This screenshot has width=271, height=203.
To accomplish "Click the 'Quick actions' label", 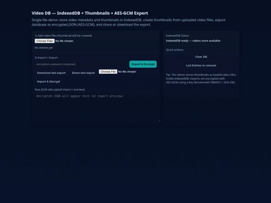I will [x=175, y=50].
